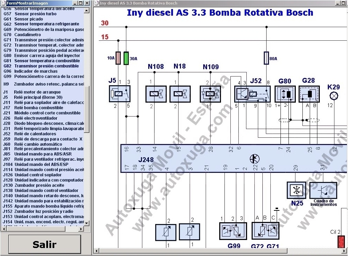This screenshot has height=256, width=348.
Task: Select the K29 warning lamp symbol
Action: 334,96
